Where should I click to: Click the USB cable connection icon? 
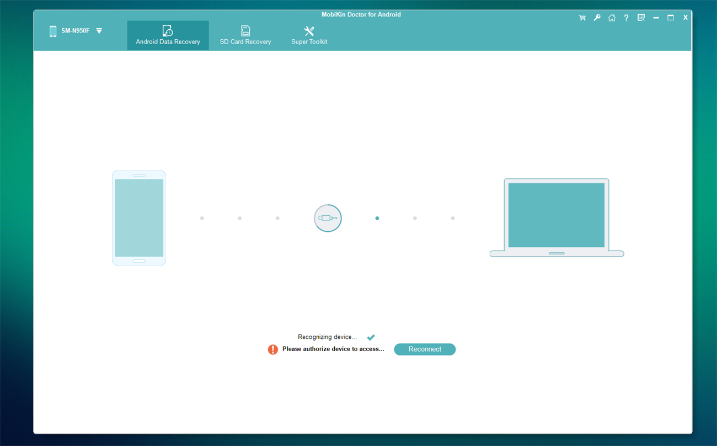328,218
